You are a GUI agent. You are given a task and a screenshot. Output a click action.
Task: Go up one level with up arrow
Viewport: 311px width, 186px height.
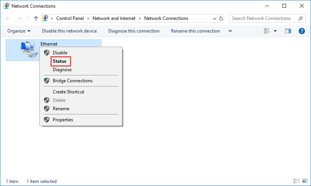pos(36,18)
